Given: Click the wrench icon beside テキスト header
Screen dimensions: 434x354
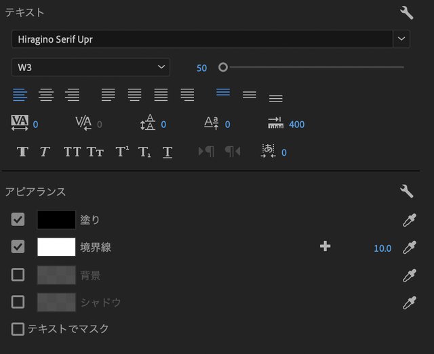Looking at the screenshot, I should point(407,13).
